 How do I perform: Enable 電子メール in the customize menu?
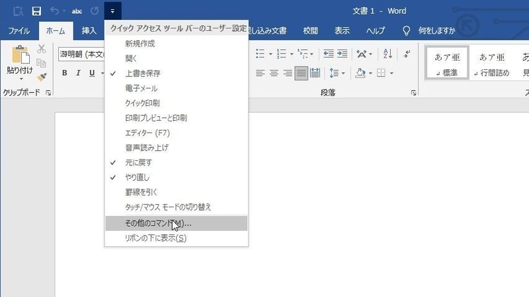(176, 88)
